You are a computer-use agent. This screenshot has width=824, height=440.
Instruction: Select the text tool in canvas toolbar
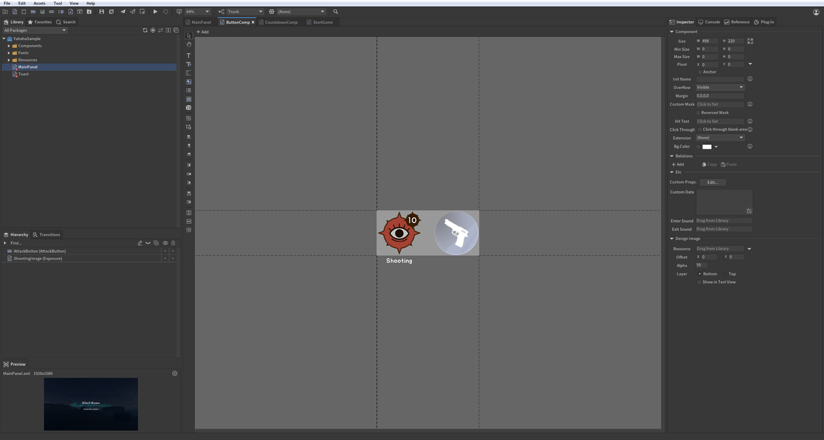click(189, 55)
